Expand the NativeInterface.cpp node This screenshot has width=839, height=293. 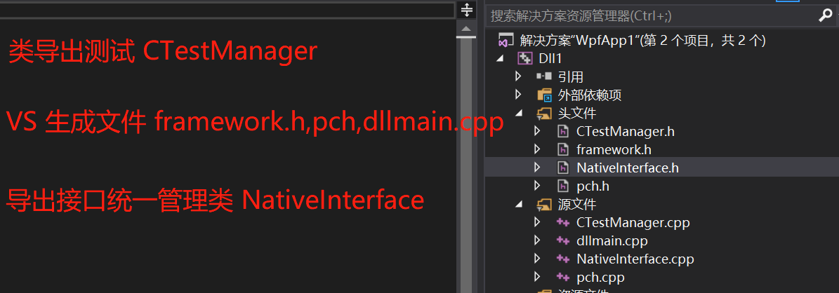[537, 259]
